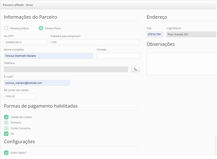The height and width of the screenshot is (159, 217).
Task: Click the empty Contato field
Action: (118, 56)
